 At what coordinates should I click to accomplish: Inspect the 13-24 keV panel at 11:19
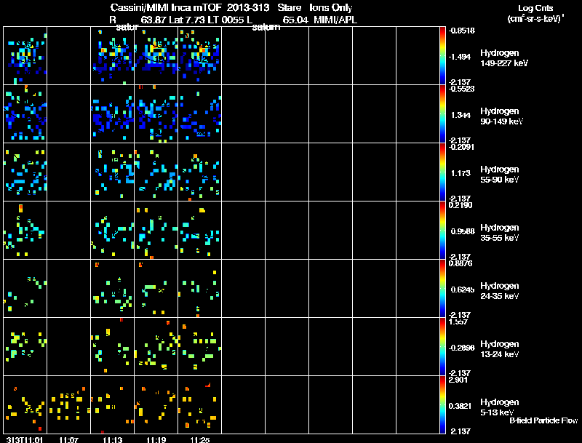point(156,347)
